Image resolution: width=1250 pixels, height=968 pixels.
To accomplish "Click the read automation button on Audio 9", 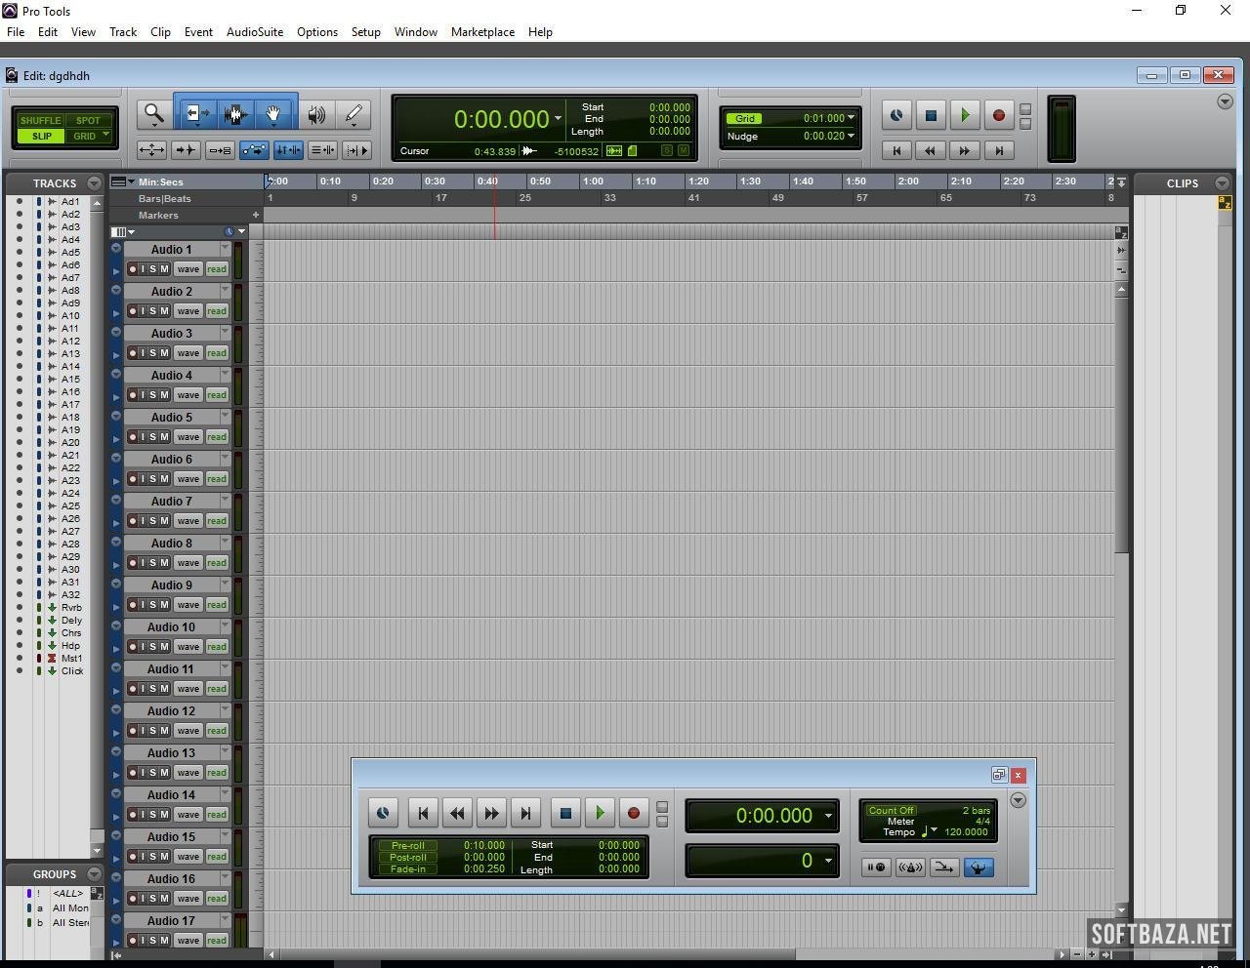I will (x=217, y=605).
